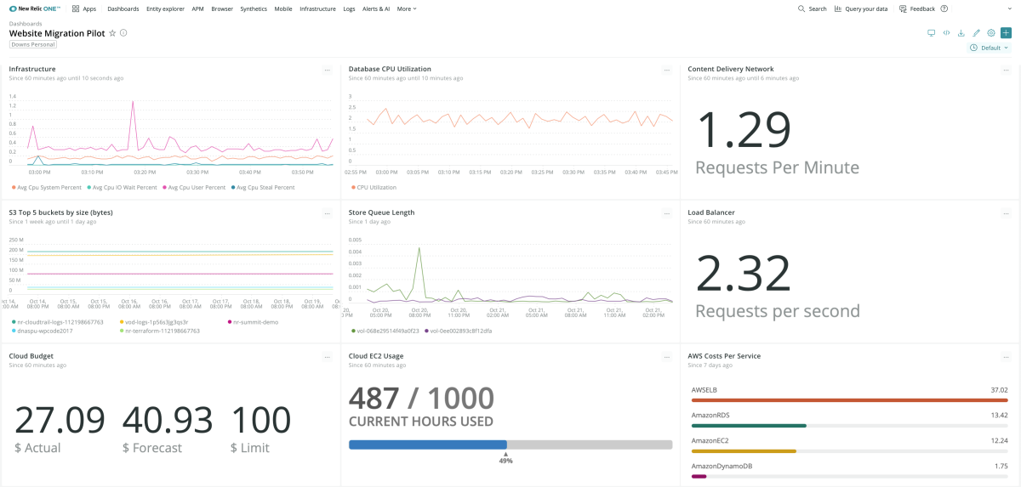Screen dimensions: 1021x487
Task: Favorite the dashboard with the star icon
Action: 112,33
